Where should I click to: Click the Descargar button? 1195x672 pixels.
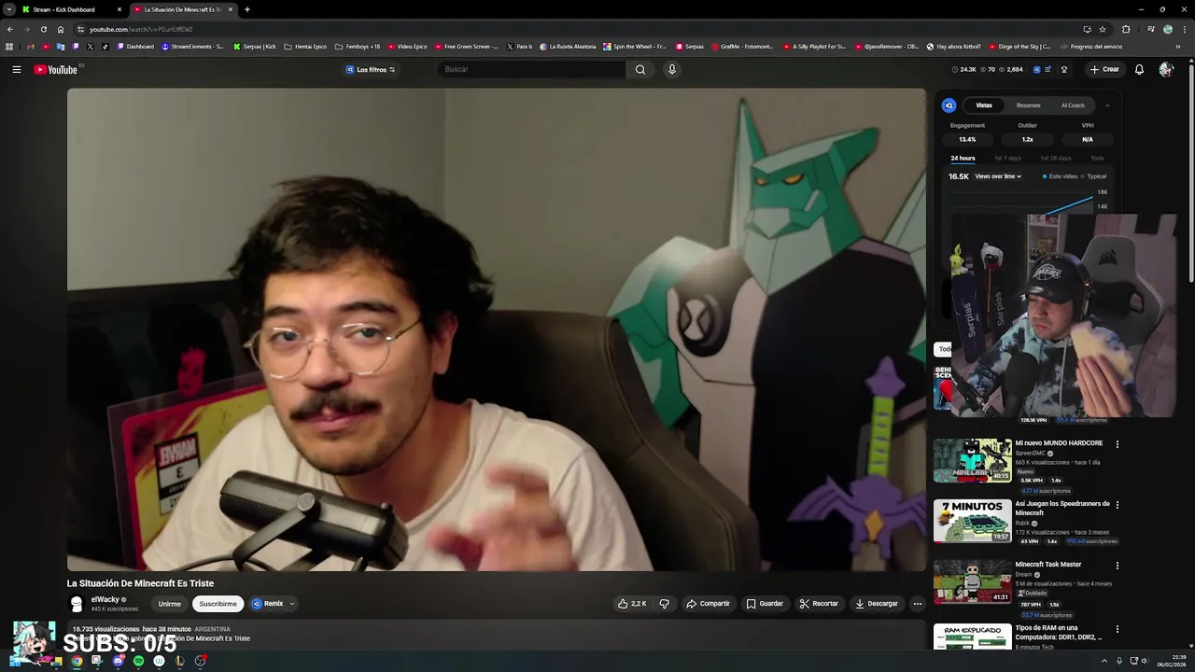877,604
